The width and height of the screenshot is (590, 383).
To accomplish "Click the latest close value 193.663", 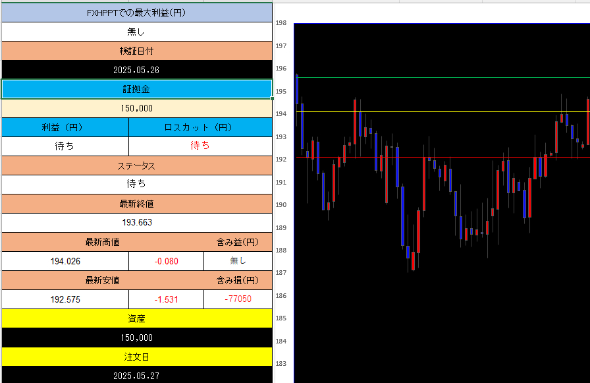I will (136, 223).
